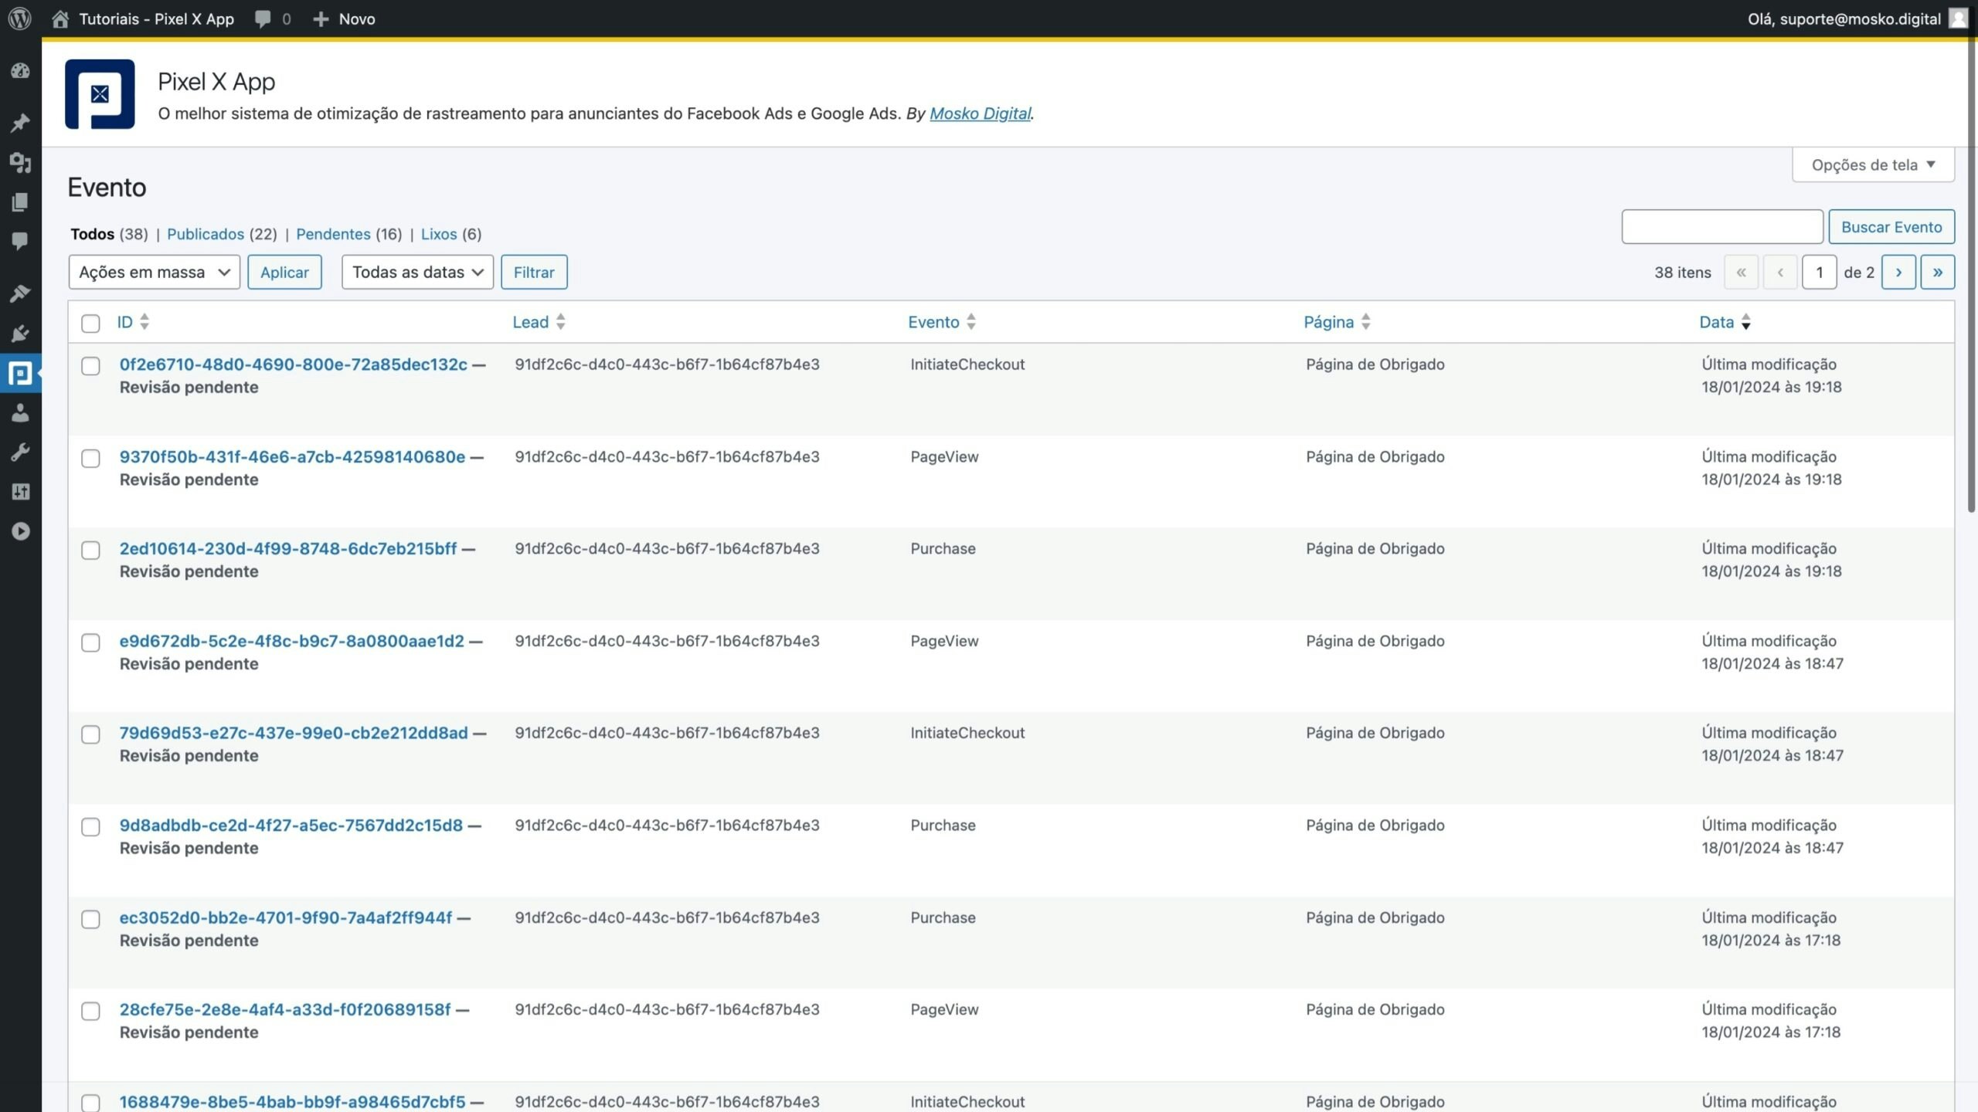This screenshot has height=1112, width=1978.
Task: Check the row 2ed10614-230d-4f99 checkbox
Action: click(90, 551)
